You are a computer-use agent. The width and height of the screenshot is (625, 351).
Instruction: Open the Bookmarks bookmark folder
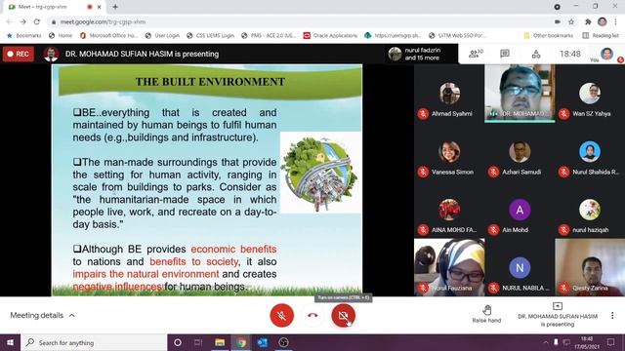point(24,35)
